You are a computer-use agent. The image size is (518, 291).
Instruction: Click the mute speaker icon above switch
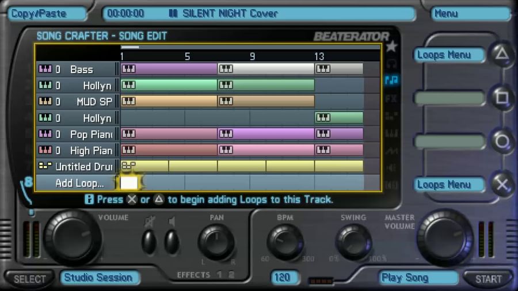pyautogui.click(x=149, y=221)
